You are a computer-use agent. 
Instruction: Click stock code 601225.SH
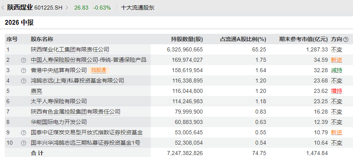[48, 8]
